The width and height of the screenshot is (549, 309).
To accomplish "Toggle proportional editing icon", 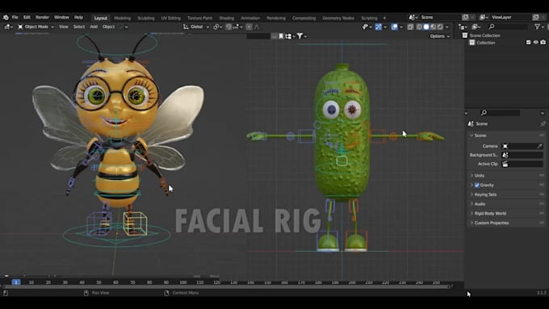I will tap(249, 27).
